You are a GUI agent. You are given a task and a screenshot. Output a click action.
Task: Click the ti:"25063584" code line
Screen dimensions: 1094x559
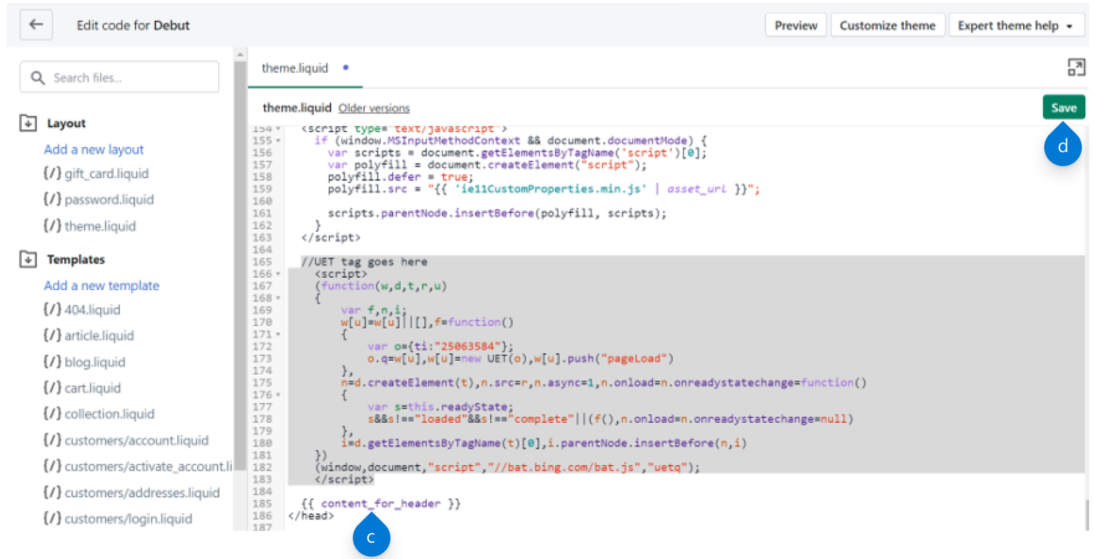(x=440, y=347)
